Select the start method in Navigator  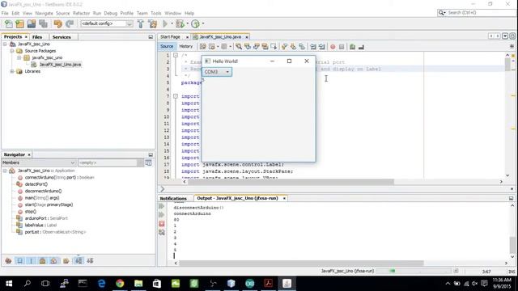tap(49, 205)
